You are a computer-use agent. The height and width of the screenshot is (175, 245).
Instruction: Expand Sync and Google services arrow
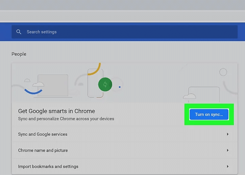228,134
